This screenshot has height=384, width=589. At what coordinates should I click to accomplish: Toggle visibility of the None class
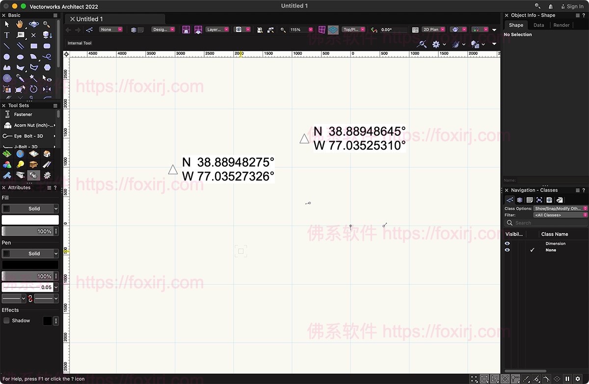click(507, 250)
